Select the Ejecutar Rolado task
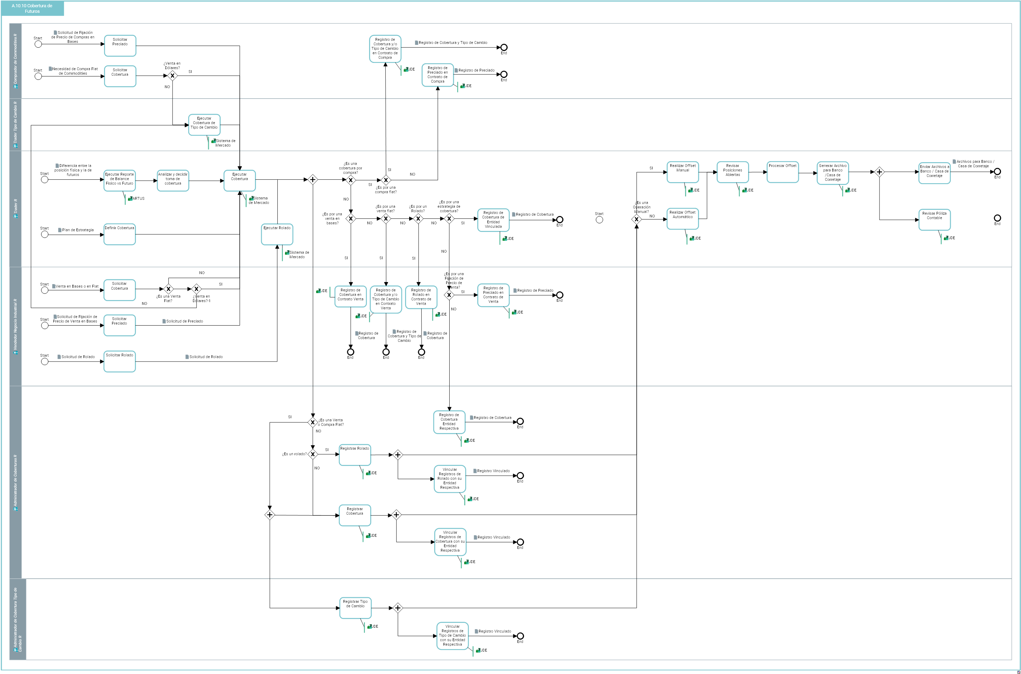Viewport: 1021px width, 674px height. click(277, 234)
